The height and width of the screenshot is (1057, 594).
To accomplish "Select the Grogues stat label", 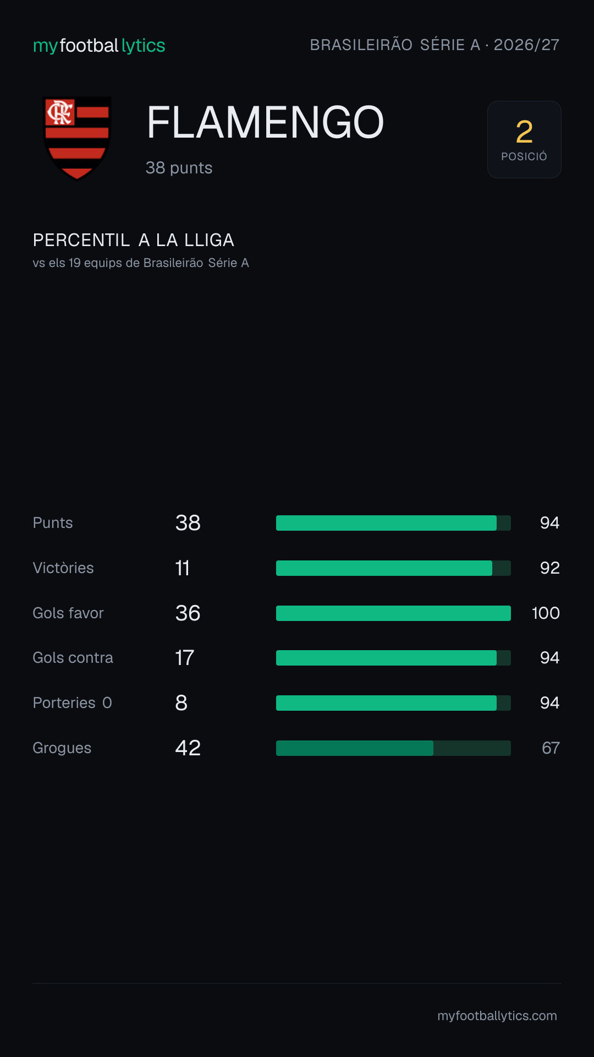I will pyautogui.click(x=62, y=748).
